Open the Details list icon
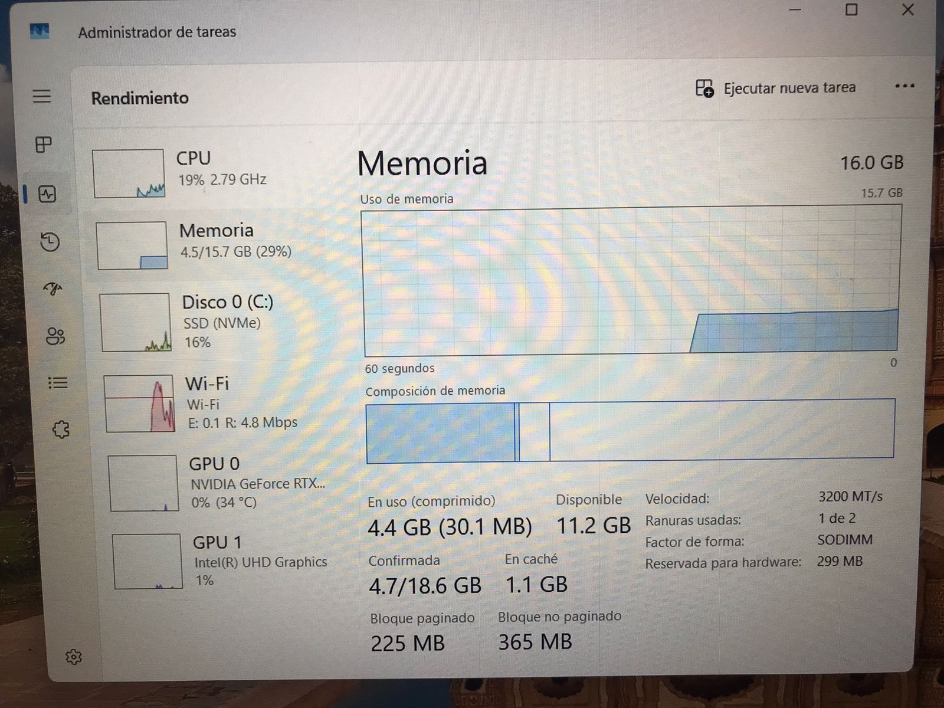The height and width of the screenshot is (708, 944). tap(58, 383)
